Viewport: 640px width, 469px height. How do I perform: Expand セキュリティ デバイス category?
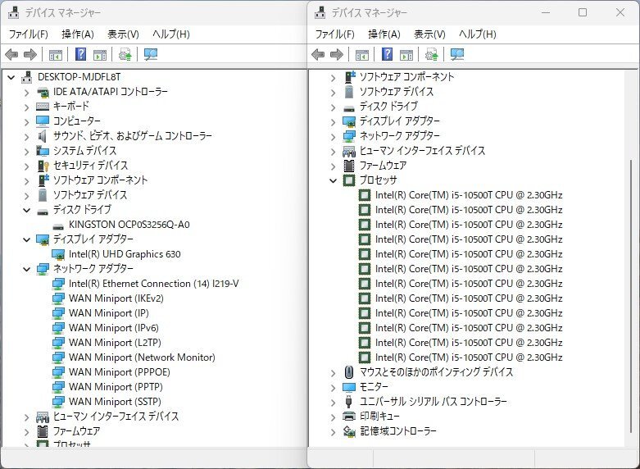pos(26,166)
